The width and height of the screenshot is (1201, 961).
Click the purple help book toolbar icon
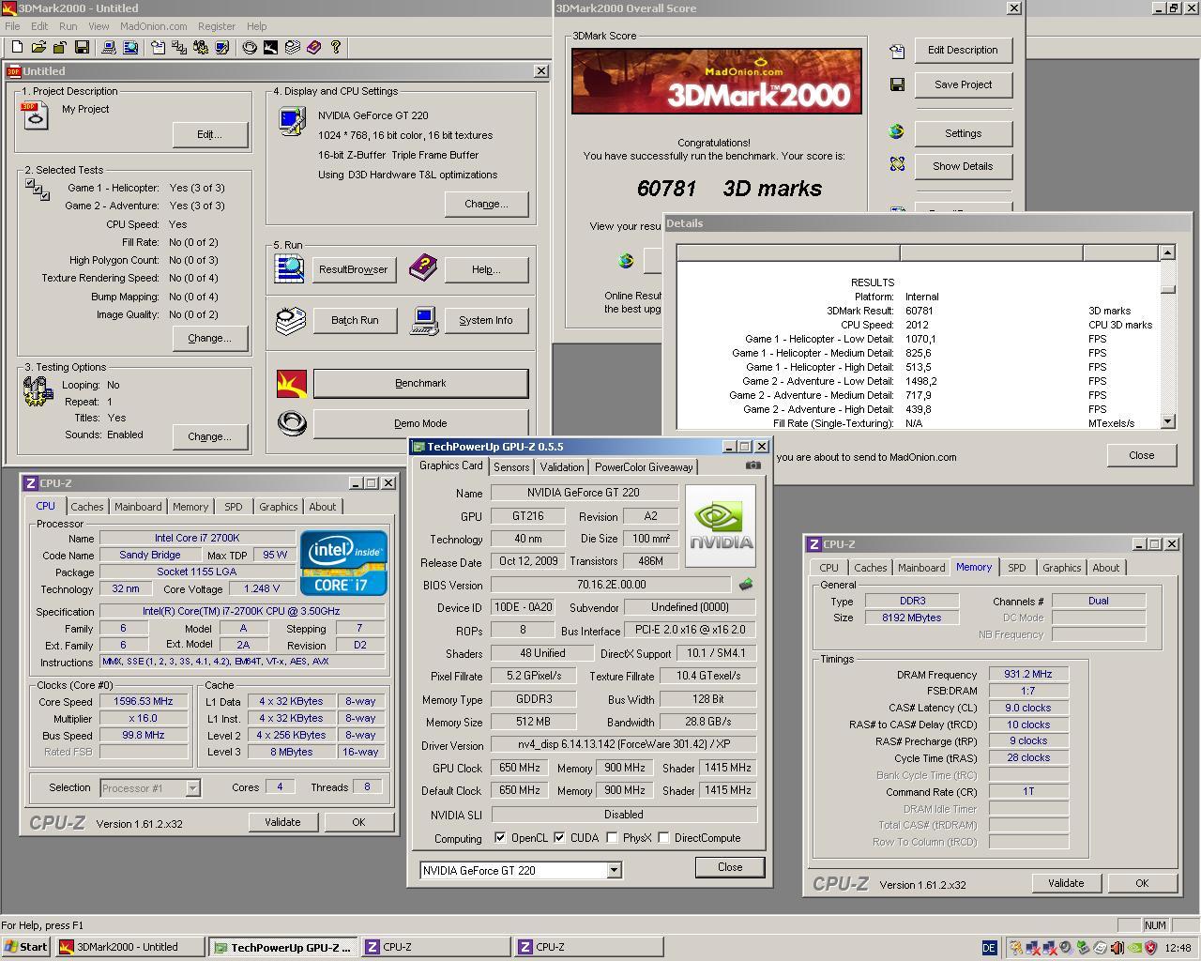(x=313, y=47)
